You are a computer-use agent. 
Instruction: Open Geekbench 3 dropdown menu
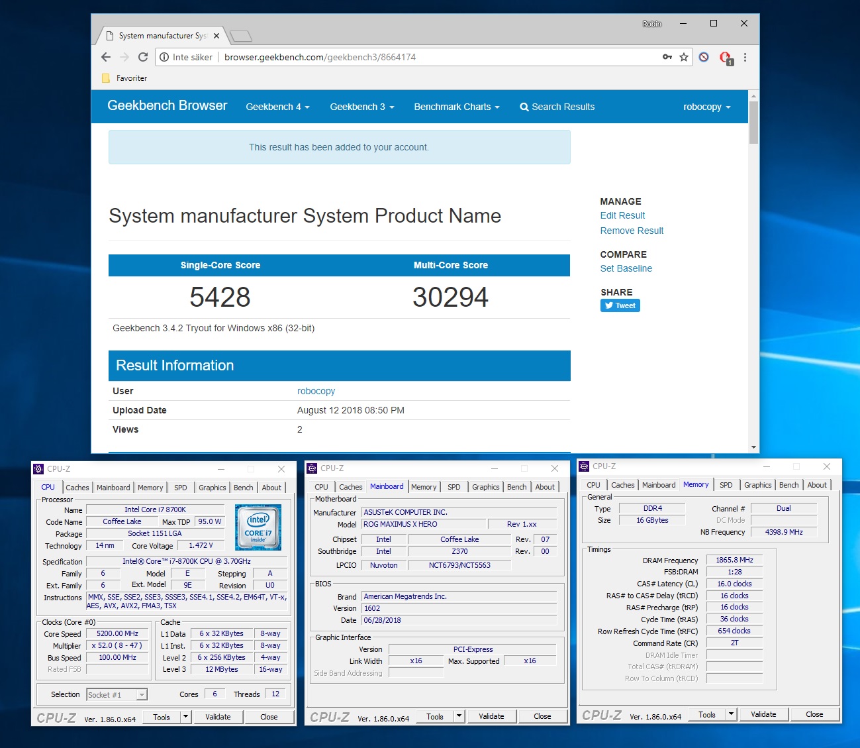[362, 107]
